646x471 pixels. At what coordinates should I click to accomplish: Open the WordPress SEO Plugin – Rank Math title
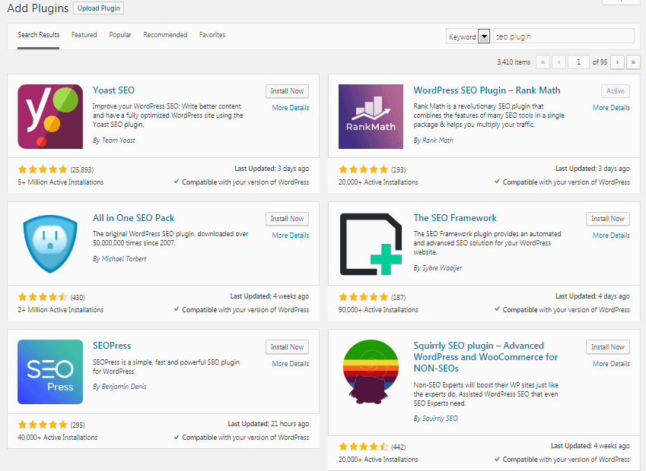tap(487, 90)
